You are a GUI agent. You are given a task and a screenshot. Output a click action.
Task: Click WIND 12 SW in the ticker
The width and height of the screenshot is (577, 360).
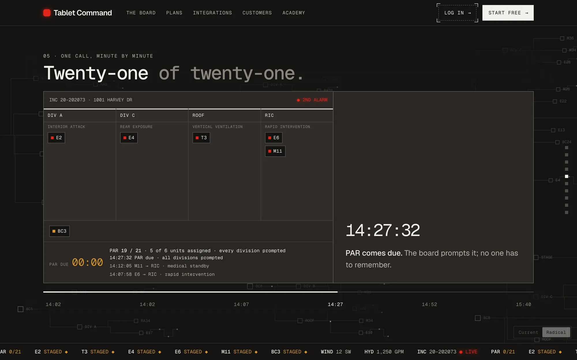336,352
